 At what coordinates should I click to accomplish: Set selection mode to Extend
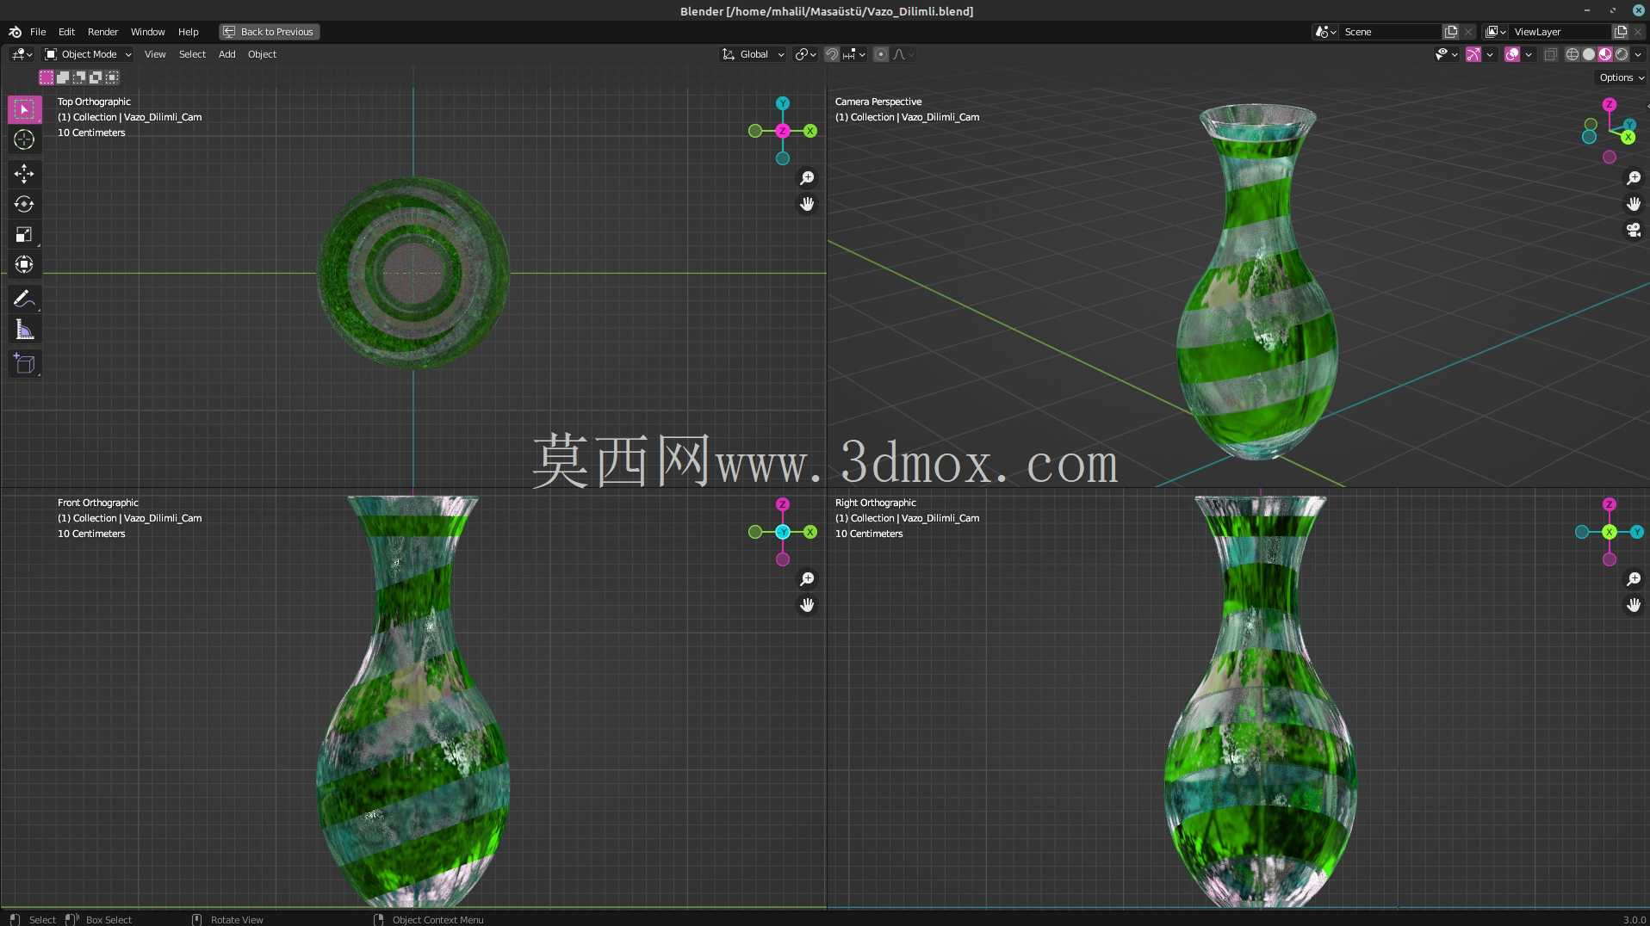(x=63, y=77)
